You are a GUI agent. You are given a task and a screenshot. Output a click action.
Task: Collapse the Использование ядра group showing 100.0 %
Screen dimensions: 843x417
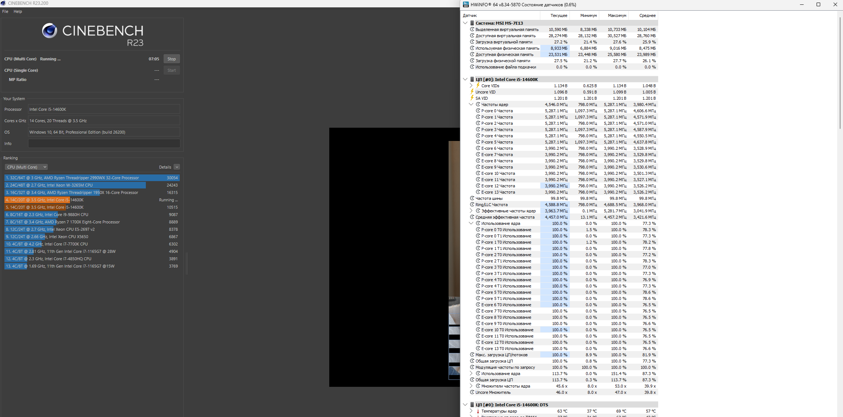(471, 223)
